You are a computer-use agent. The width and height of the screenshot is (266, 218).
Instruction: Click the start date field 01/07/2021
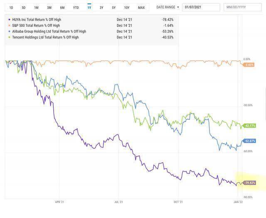coord(201,7)
